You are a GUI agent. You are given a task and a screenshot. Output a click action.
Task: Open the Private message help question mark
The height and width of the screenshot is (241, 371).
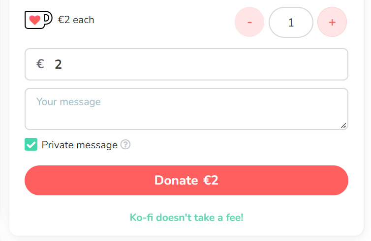125,144
